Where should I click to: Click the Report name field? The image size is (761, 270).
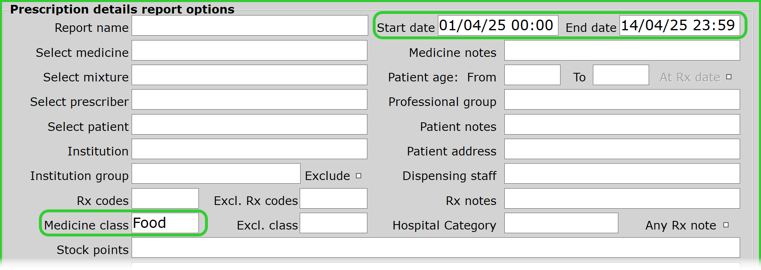click(x=249, y=26)
